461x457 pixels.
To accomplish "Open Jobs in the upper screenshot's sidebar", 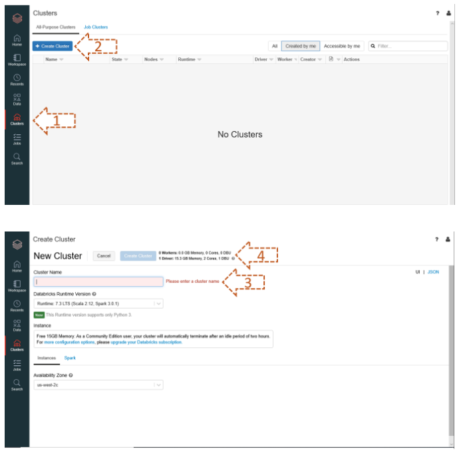I will [x=17, y=139].
